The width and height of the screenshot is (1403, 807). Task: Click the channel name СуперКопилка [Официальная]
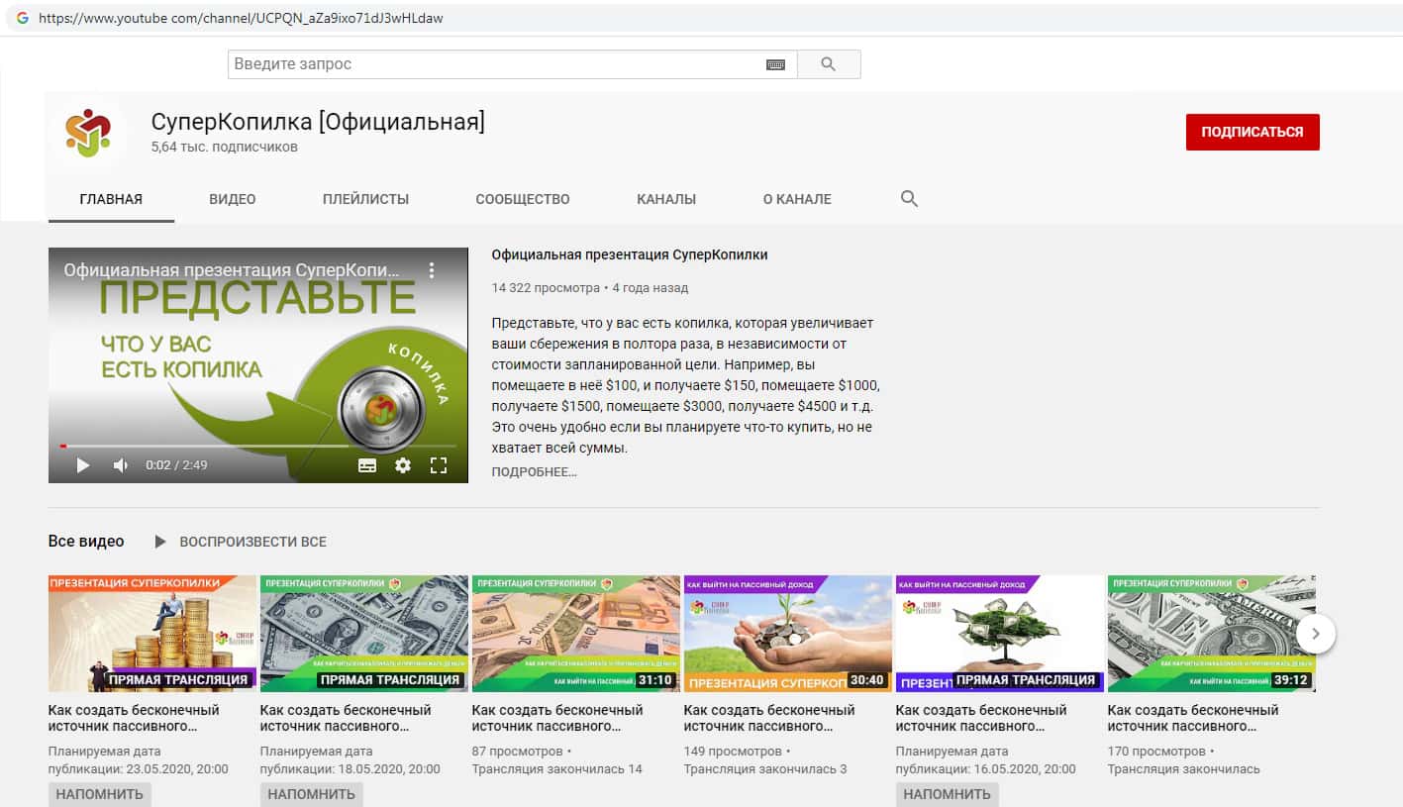click(318, 122)
